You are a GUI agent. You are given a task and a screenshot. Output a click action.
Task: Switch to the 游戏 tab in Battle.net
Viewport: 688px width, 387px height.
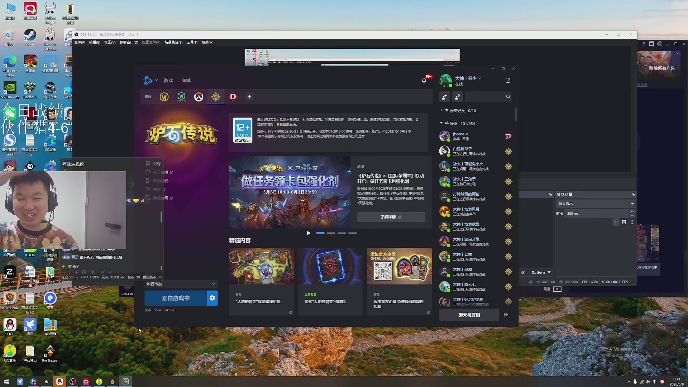point(168,81)
